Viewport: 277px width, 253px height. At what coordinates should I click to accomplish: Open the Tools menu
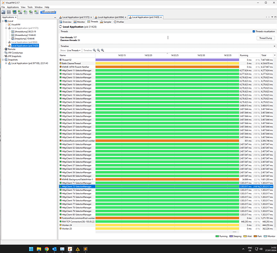pyautogui.click(x=30, y=7)
